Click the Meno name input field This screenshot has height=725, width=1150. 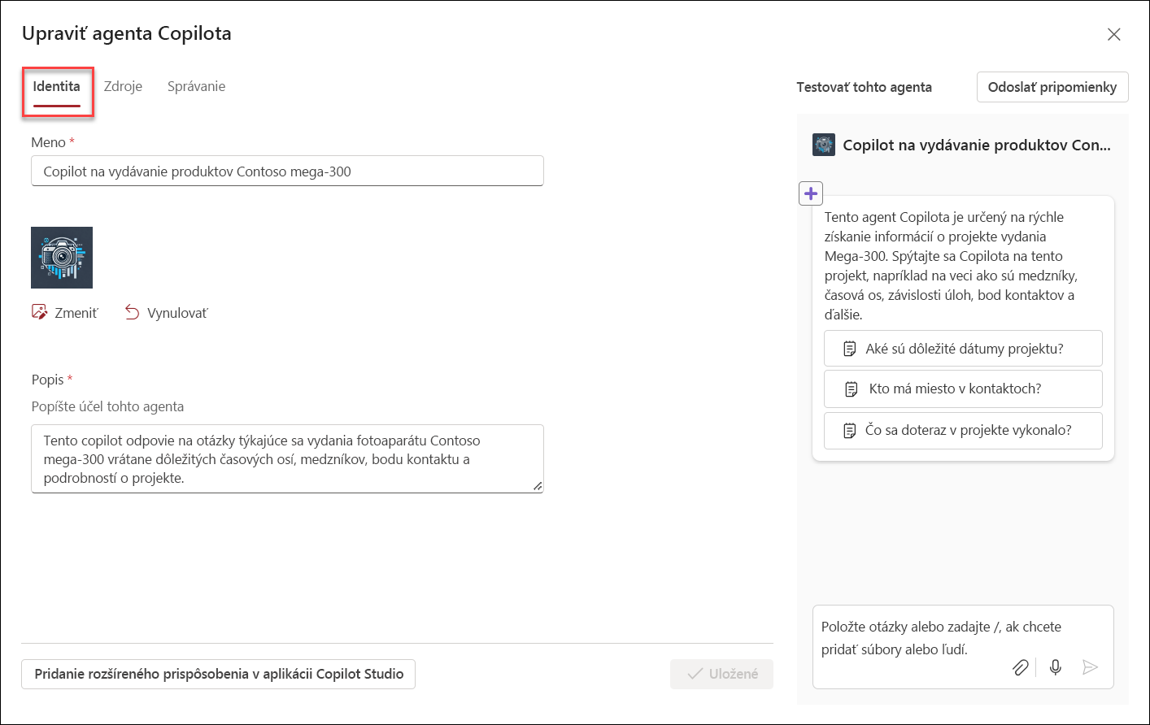click(x=287, y=171)
